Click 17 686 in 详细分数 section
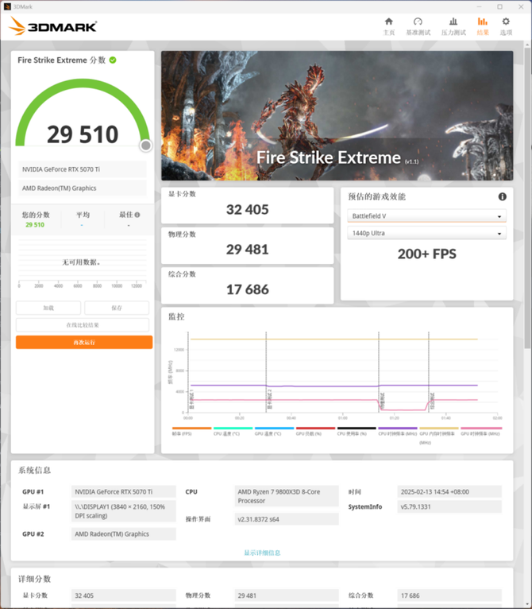The image size is (532, 609). [x=449, y=595]
